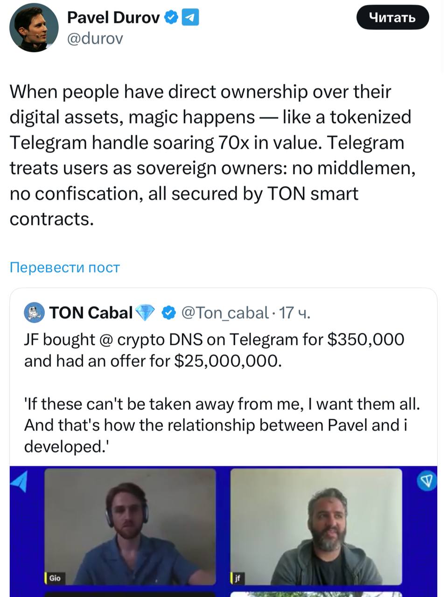Open Pavel Durov's profile avatar
447x597 pixels.
tap(34, 28)
